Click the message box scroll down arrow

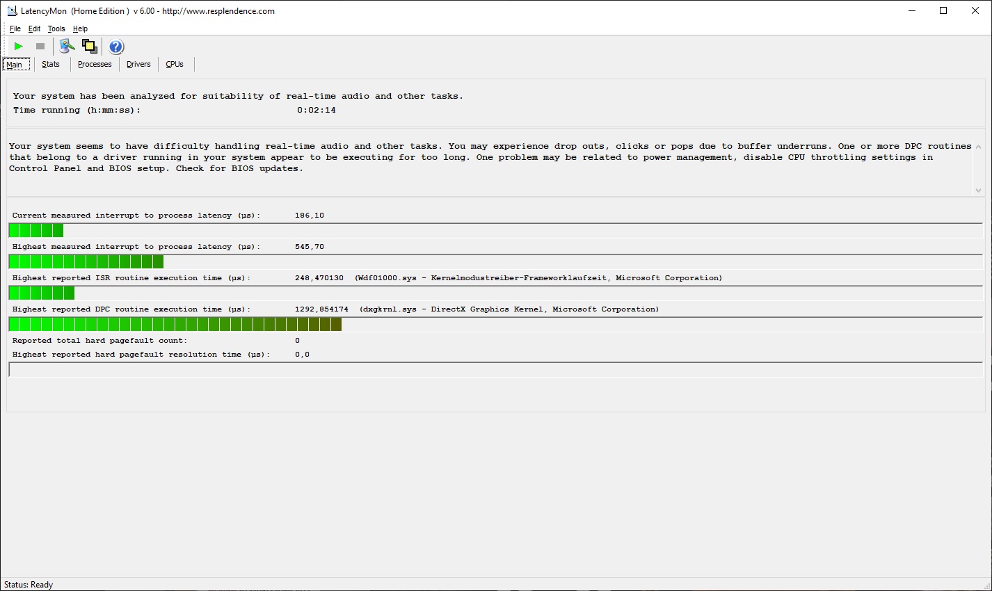[x=978, y=190]
